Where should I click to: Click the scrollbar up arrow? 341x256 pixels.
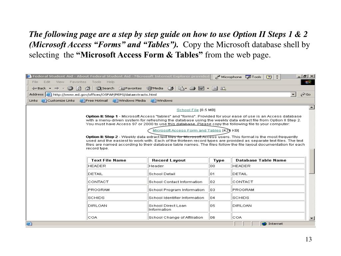click(x=312, y=107)
